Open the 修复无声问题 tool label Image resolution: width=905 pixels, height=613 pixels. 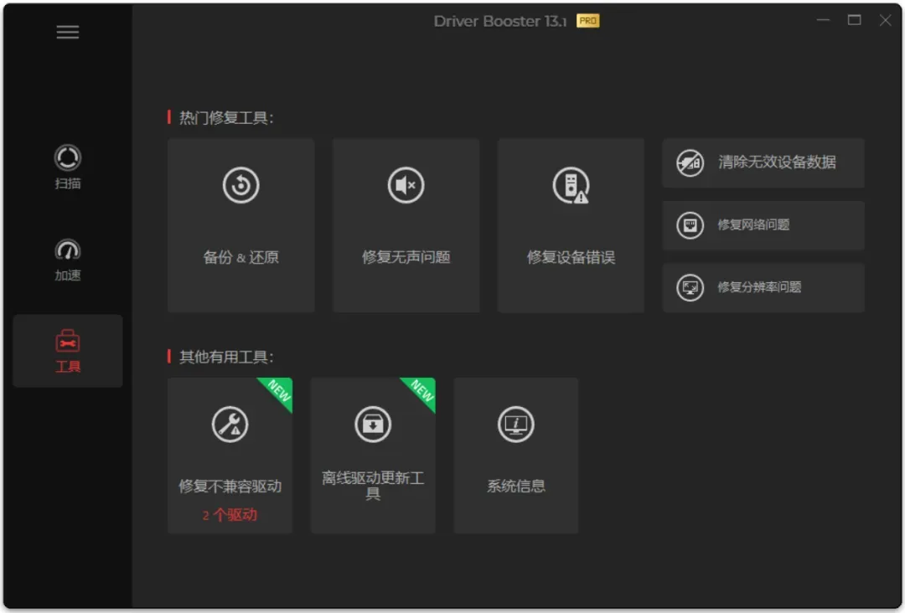tap(406, 257)
